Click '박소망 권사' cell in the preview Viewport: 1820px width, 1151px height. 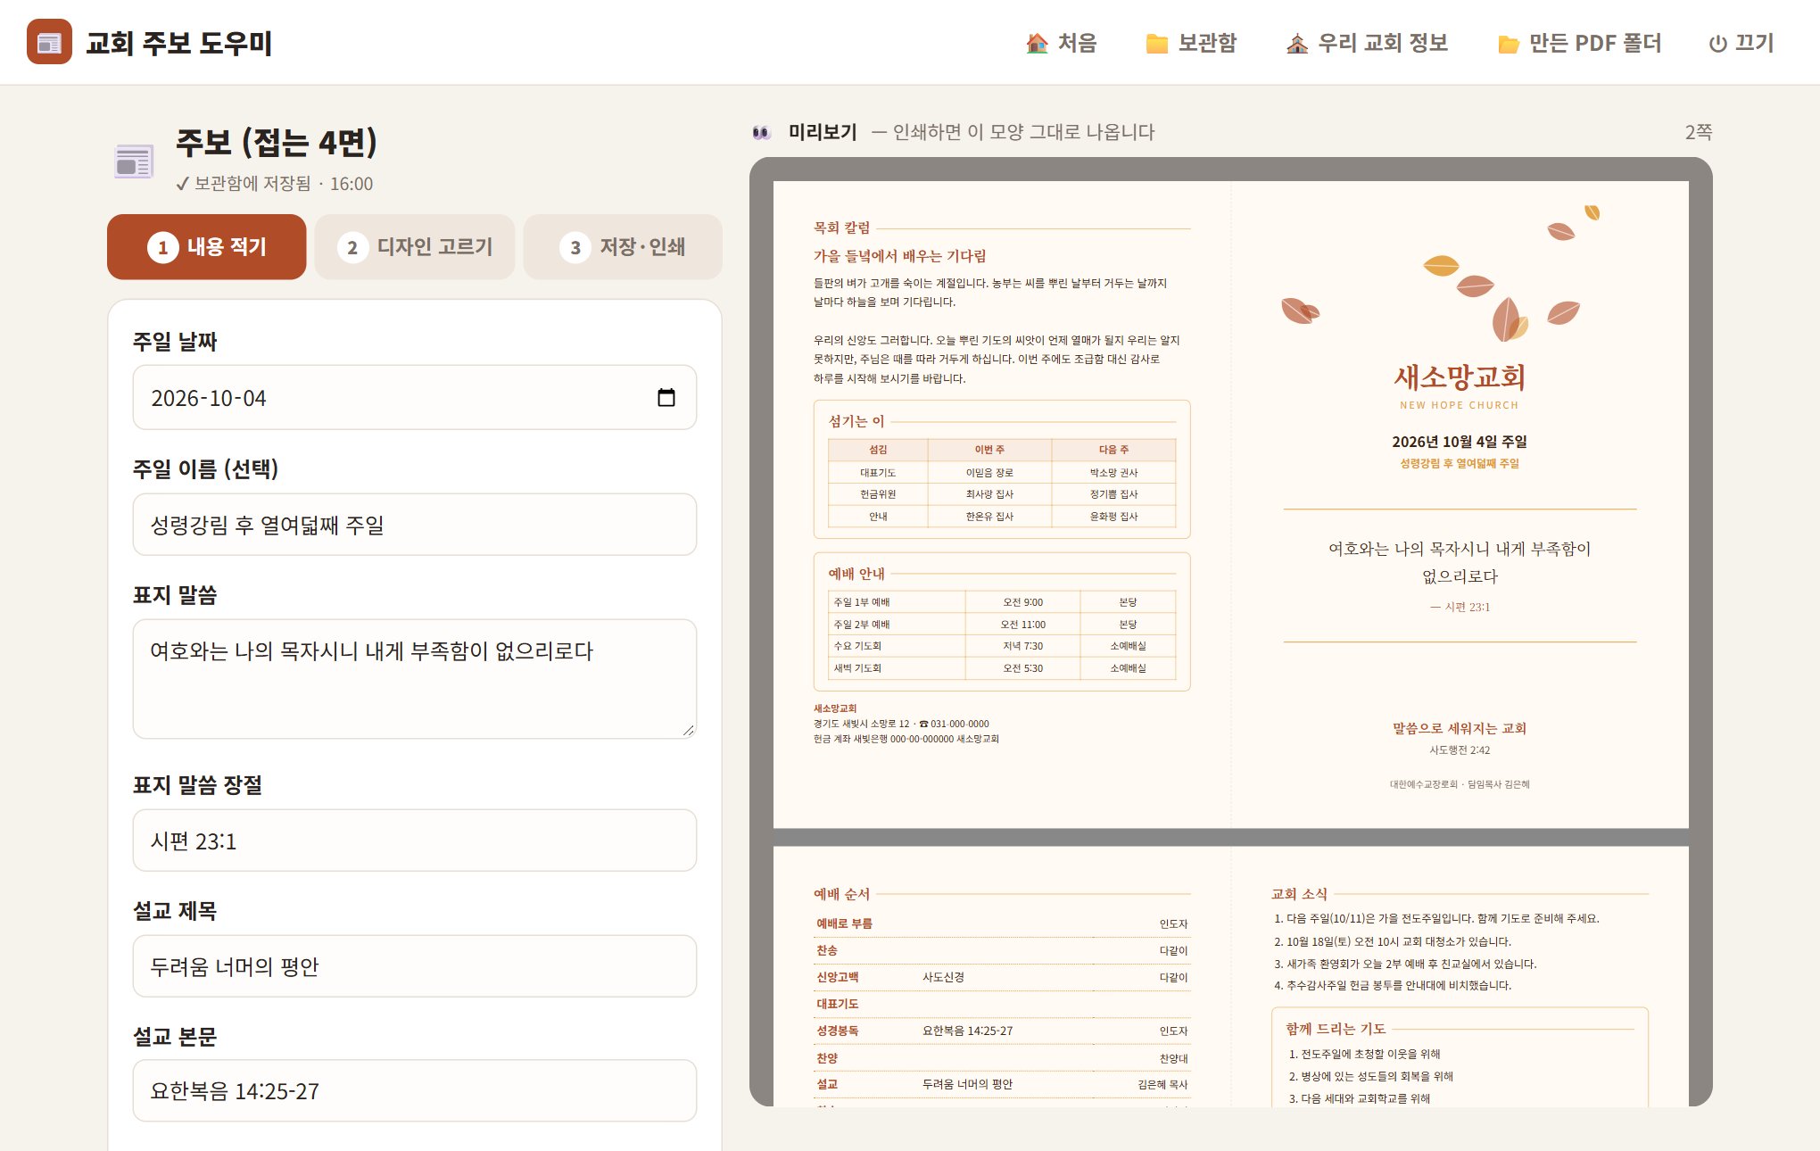coord(1113,472)
